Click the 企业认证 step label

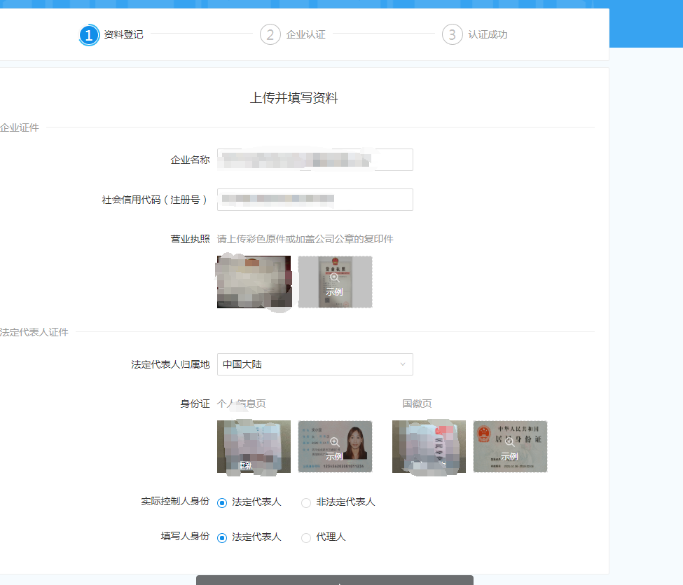pos(305,34)
